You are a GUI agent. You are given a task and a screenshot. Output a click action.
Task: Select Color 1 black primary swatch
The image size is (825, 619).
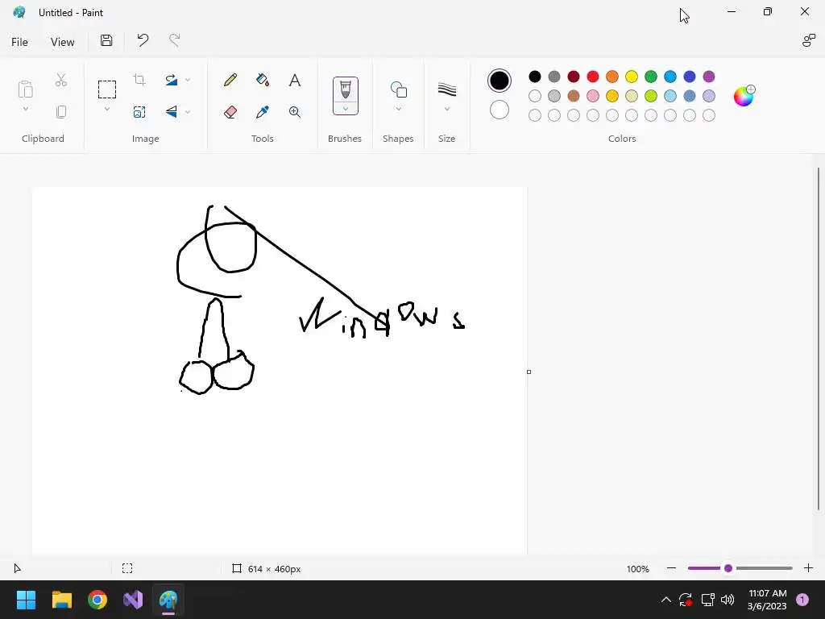pos(500,81)
